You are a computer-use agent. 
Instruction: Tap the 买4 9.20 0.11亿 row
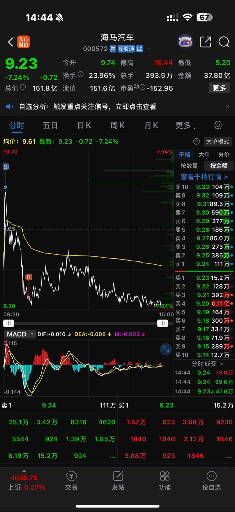point(204,304)
